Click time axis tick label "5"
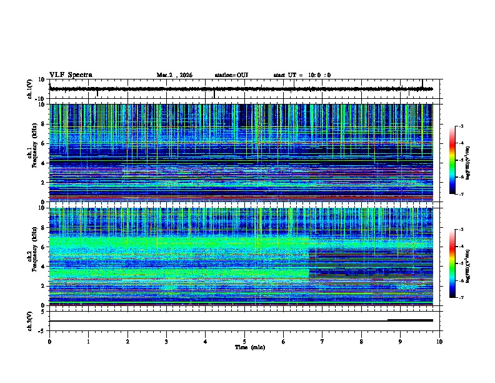Screen dimensions: 495x383 coord(244,342)
